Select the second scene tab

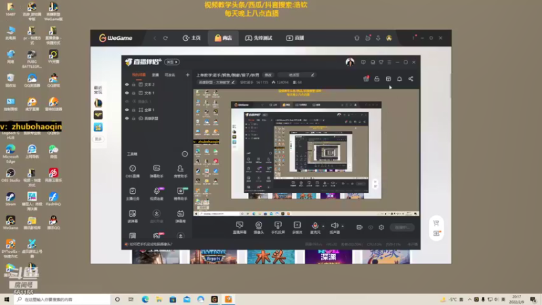coord(155,75)
